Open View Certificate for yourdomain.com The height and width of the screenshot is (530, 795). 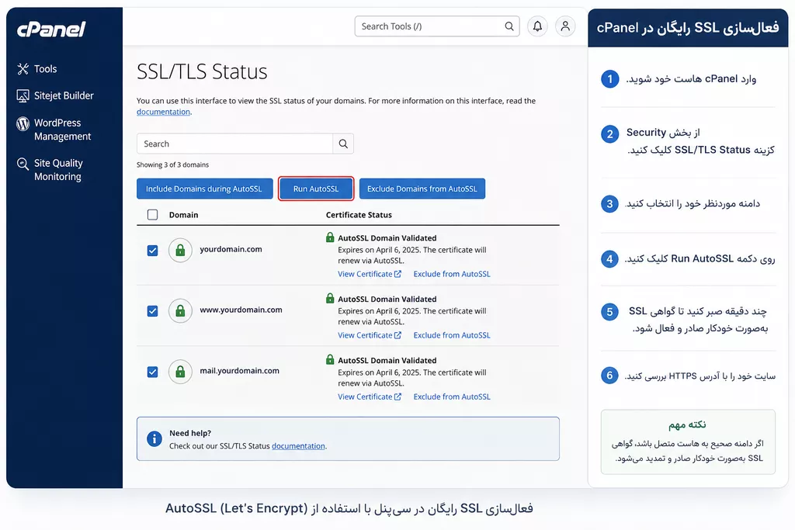[370, 274]
